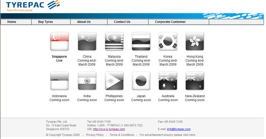Open Corporate Customer menu item

pos(170,22)
